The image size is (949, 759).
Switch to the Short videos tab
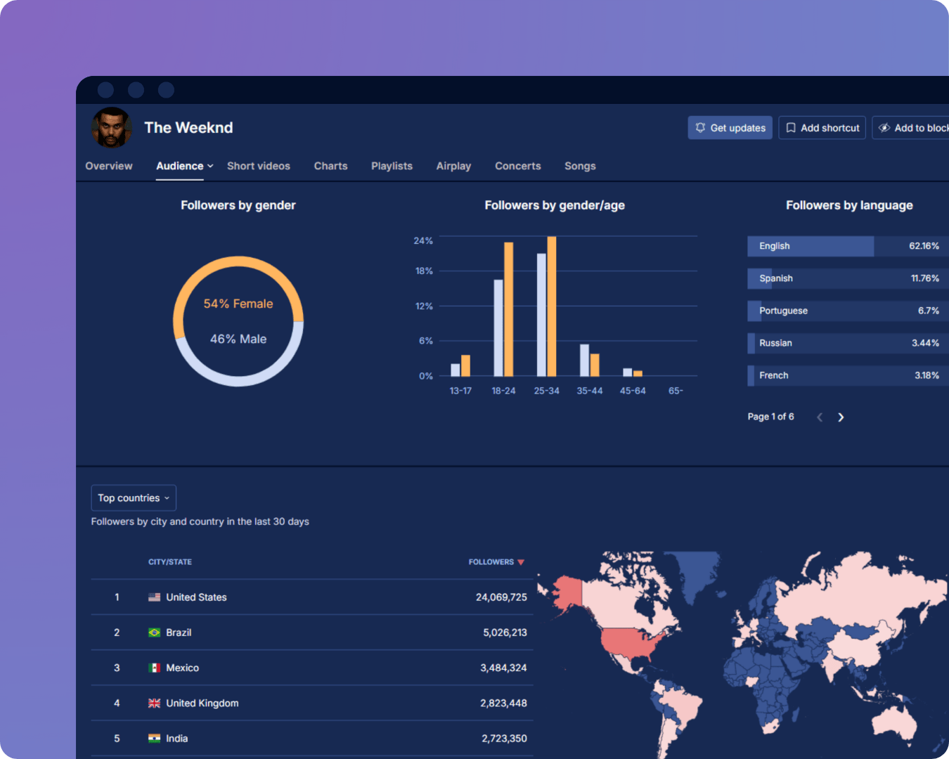pyautogui.click(x=259, y=166)
